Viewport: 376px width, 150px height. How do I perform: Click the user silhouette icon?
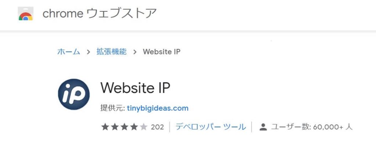pos(263,127)
